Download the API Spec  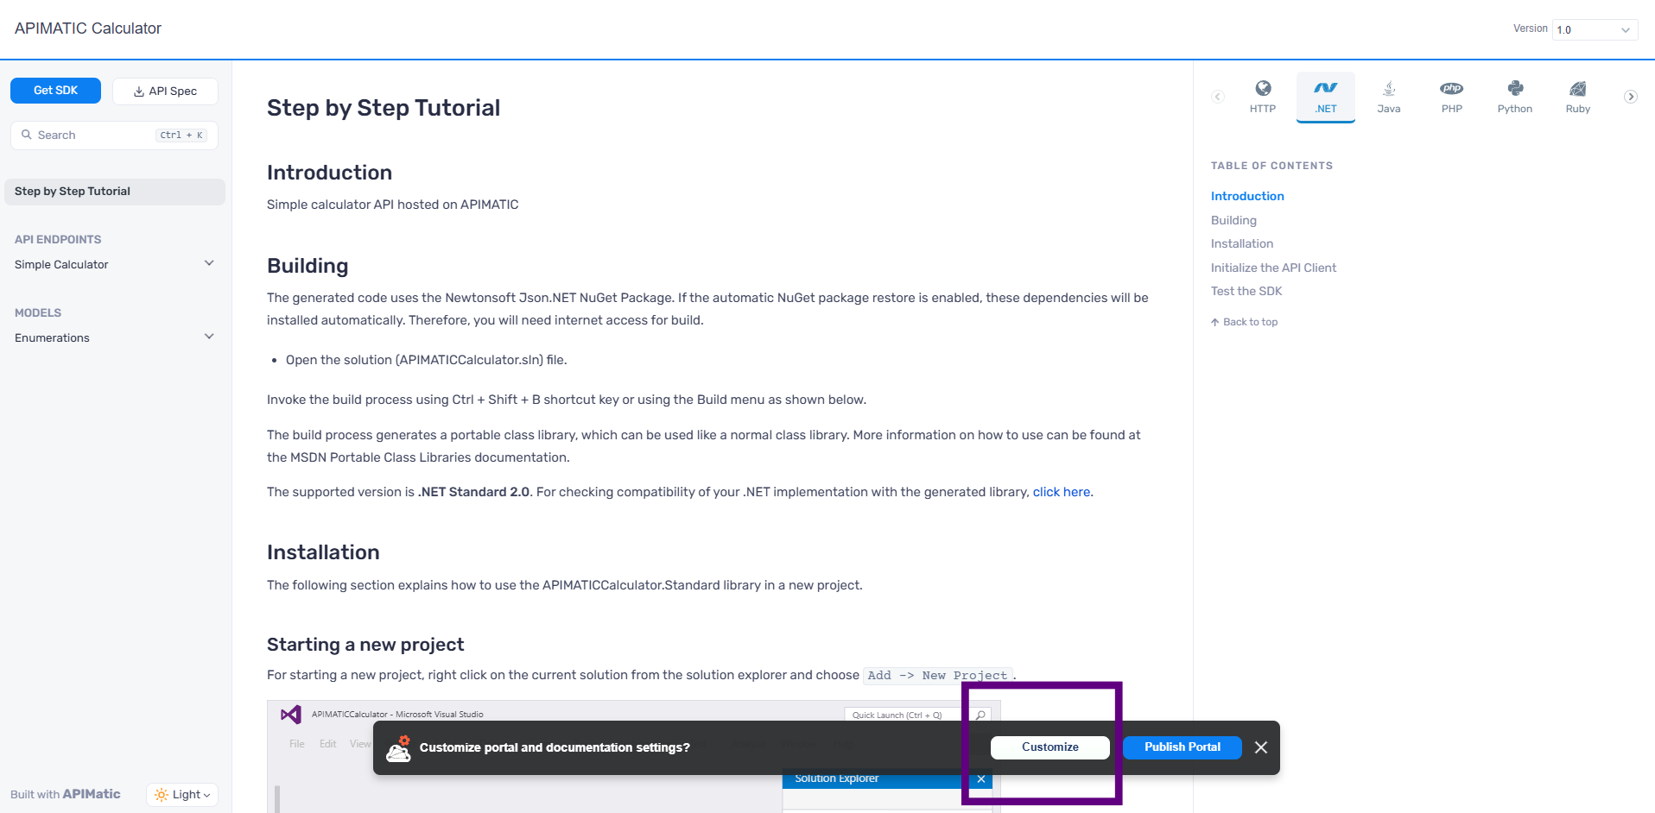tap(165, 91)
